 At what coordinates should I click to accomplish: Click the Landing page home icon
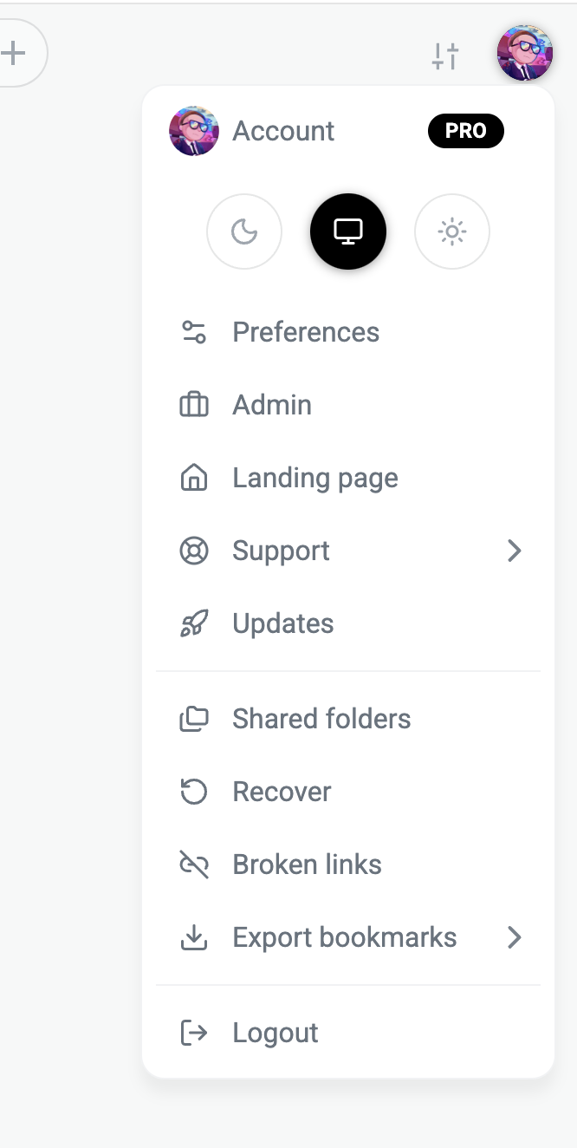pos(194,478)
